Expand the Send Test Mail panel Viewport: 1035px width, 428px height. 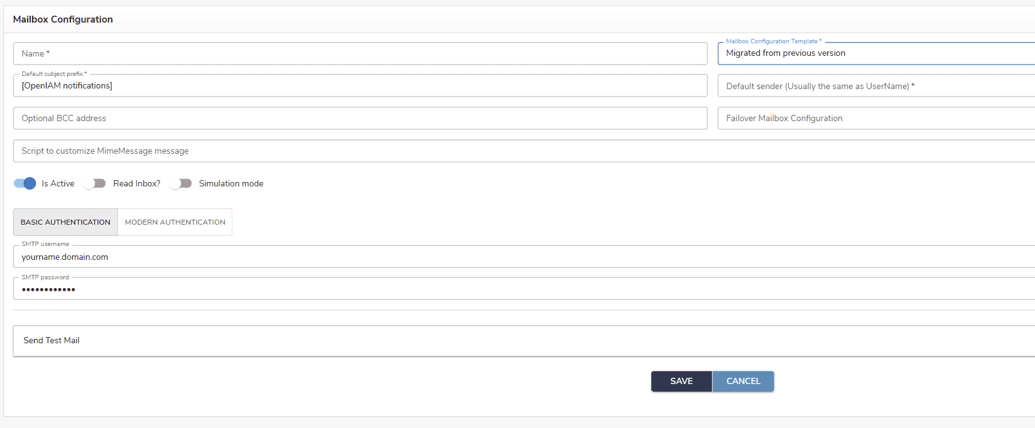pos(51,341)
